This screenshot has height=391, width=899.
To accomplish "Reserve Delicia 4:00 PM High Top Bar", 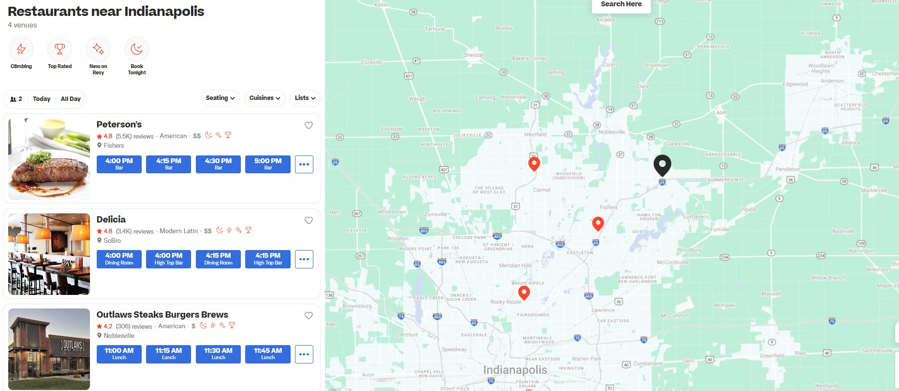I will (169, 259).
